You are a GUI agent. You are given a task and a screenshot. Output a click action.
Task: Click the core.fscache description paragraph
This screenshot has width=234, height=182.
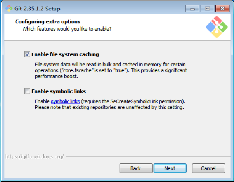click(111, 70)
